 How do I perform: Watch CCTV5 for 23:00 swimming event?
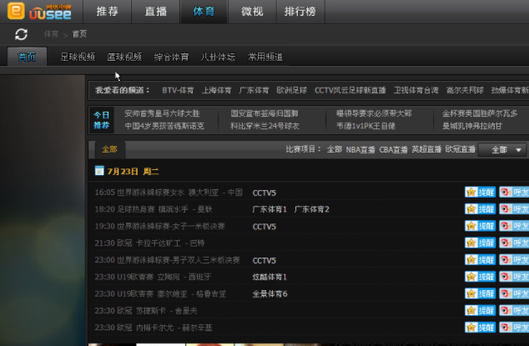(264, 261)
